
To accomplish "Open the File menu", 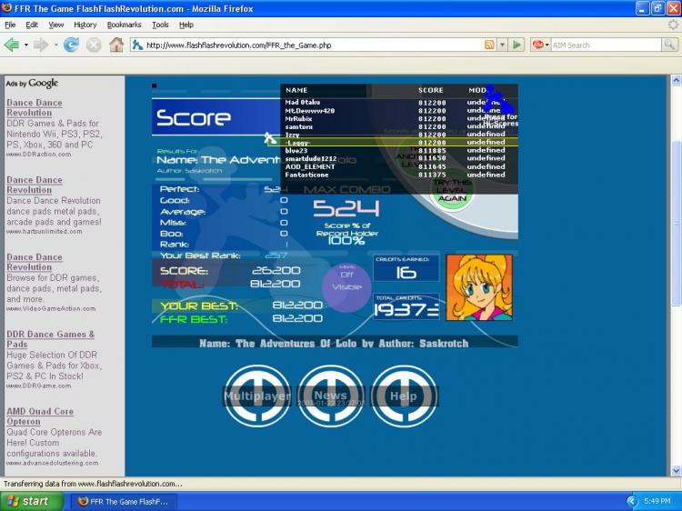I will 10,25.
